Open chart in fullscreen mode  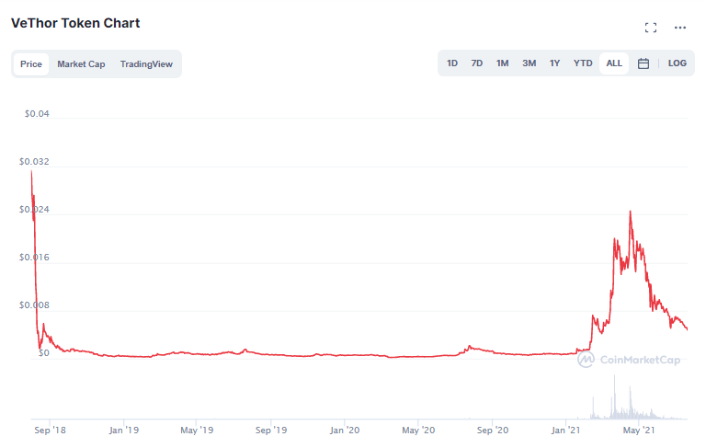pyautogui.click(x=651, y=28)
